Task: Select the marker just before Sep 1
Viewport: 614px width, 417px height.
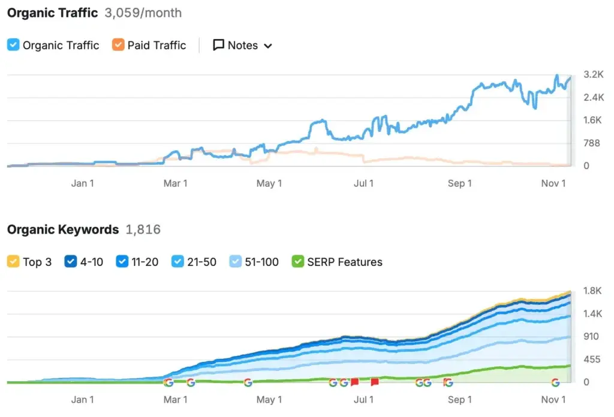Action: click(x=447, y=382)
